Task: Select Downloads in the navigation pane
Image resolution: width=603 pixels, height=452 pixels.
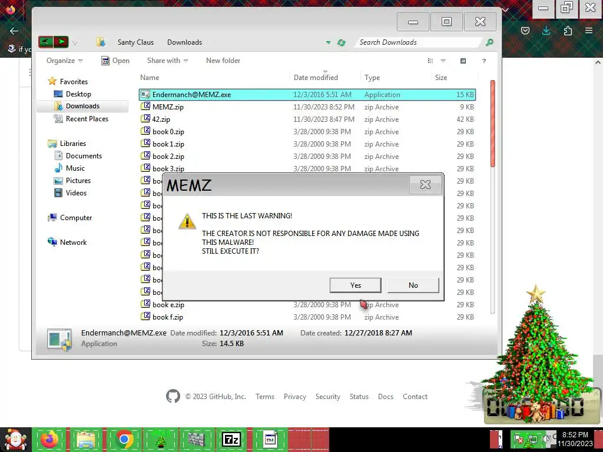Action: (x=82, y=106)
